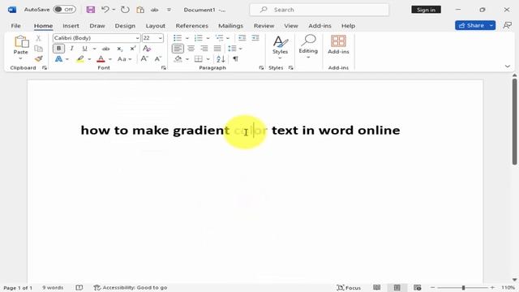Screen dimensions: 519x292
Task: Click the Share button
Action: [x=471, y=25]
